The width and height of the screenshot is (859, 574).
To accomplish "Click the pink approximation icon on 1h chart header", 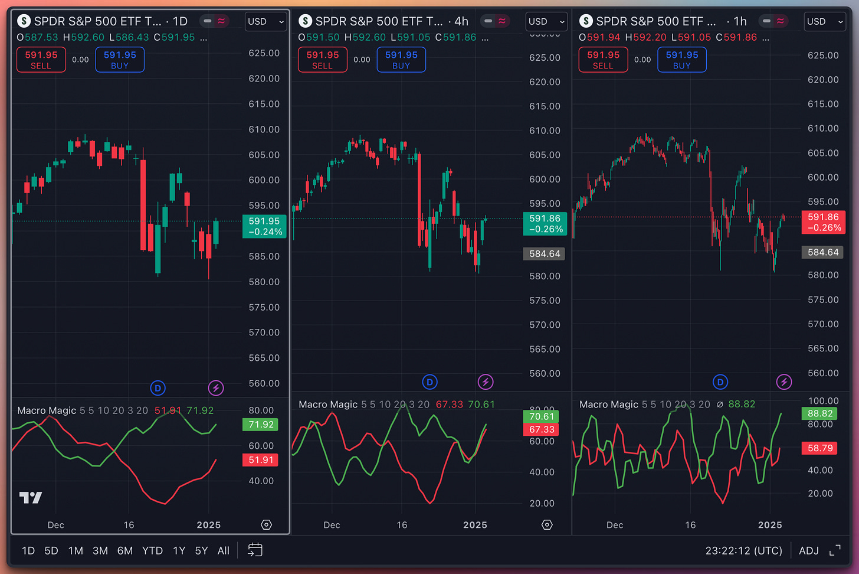I will point(780,21).
